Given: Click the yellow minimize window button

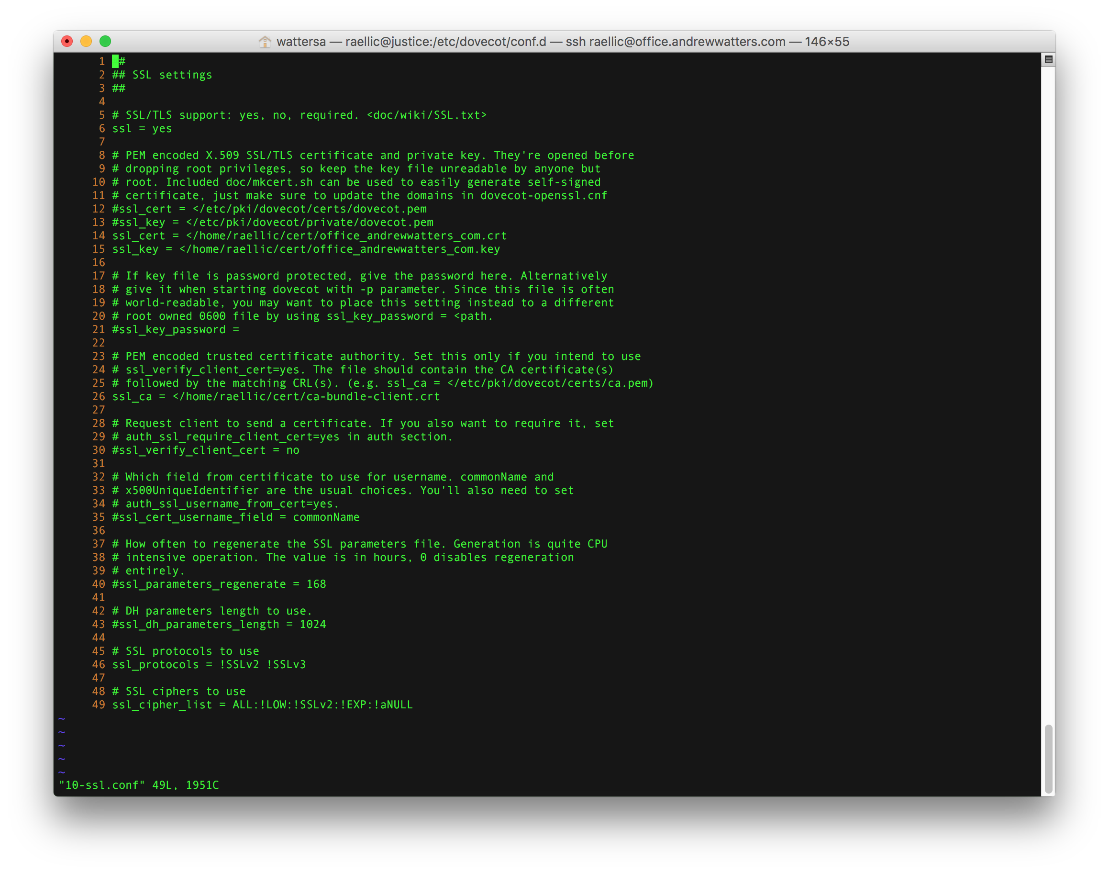Looking at the screenshot, I should tap(86, 42).
